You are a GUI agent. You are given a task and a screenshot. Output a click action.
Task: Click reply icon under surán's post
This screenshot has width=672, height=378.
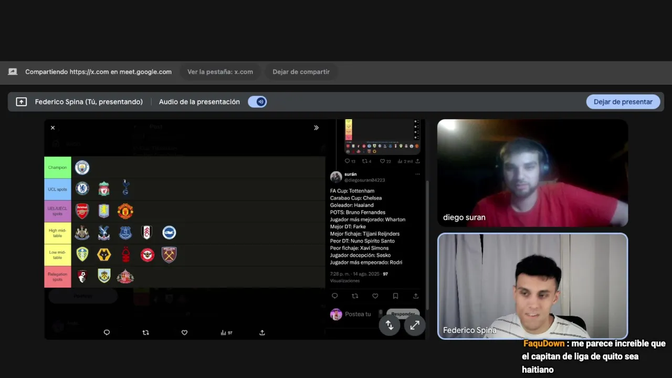[x=334, y=296]
